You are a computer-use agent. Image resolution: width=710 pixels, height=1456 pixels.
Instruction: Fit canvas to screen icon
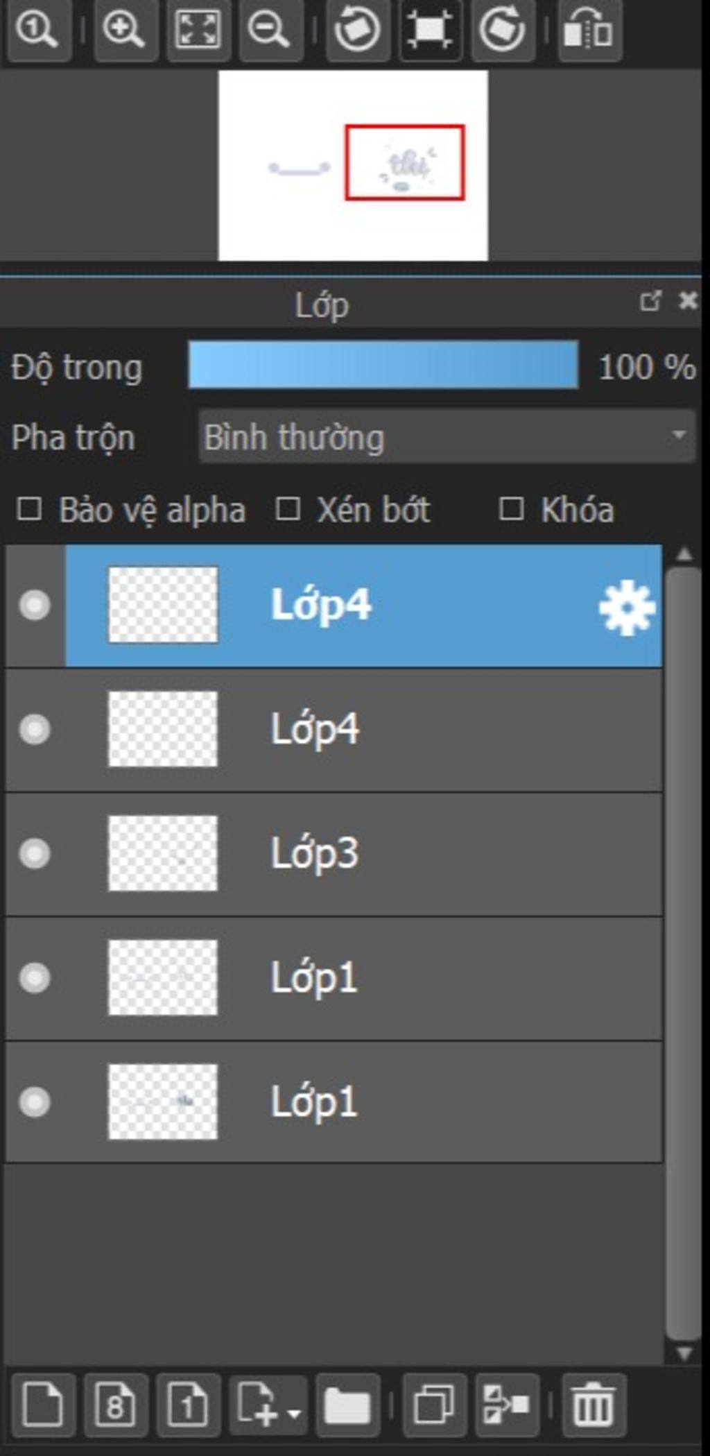point(198,30)
